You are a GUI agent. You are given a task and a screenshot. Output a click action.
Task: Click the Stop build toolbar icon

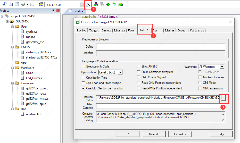pos(32,4)
